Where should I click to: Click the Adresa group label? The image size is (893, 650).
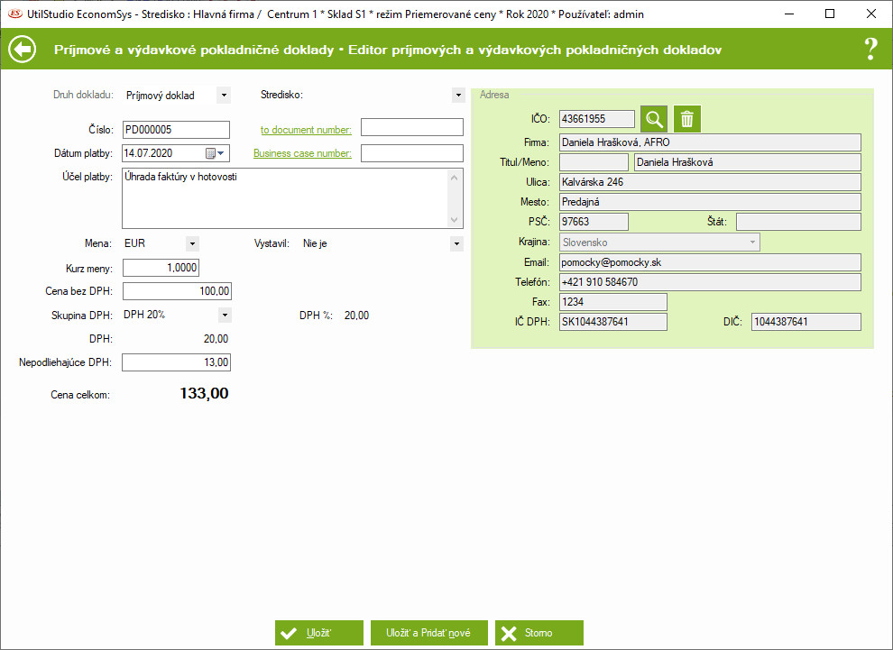click(x=493, y=95)
